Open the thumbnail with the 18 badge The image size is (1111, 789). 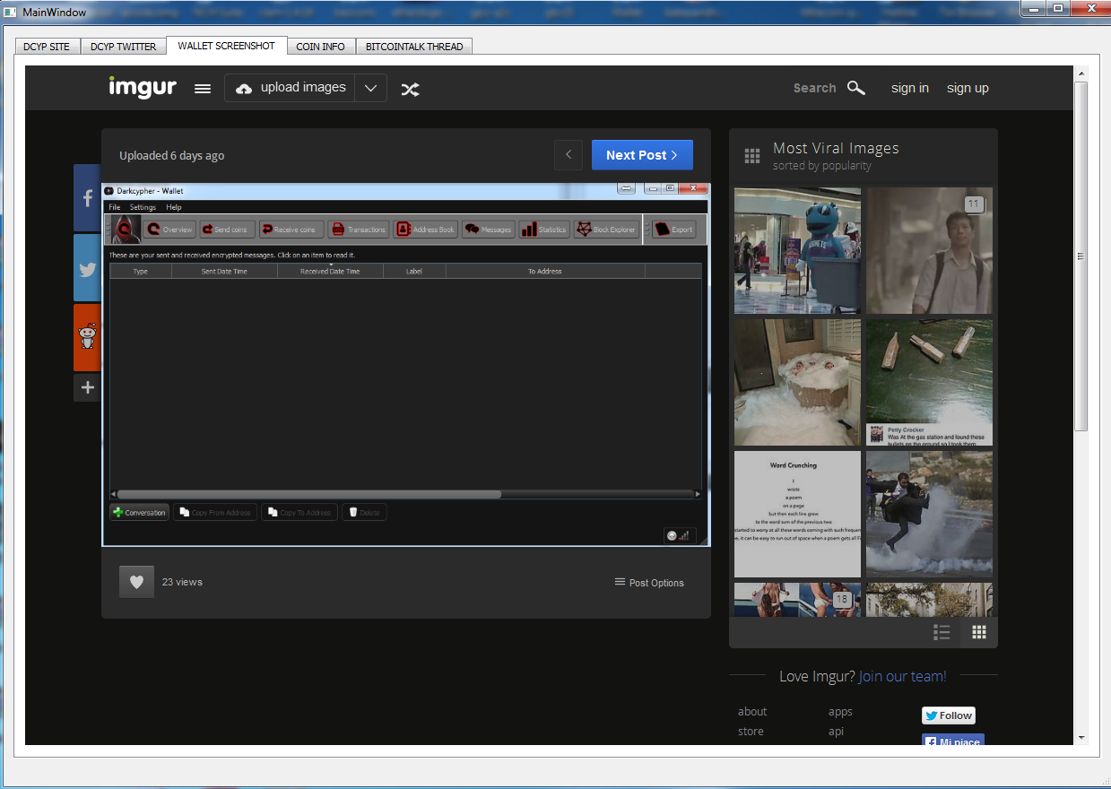tap(797, 600)
